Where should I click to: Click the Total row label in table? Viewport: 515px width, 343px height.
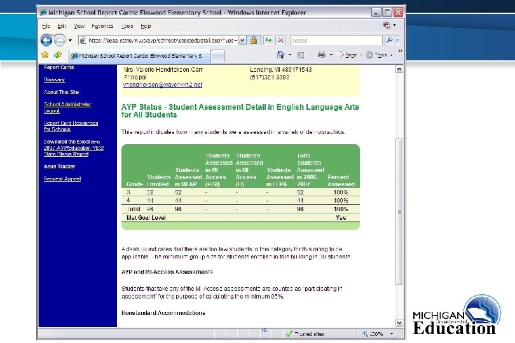[x=134, y=209]
